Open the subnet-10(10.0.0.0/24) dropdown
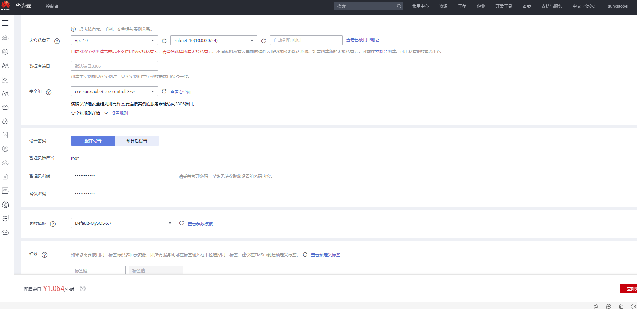Screen dimensions: 637x309 click(214, 40)
